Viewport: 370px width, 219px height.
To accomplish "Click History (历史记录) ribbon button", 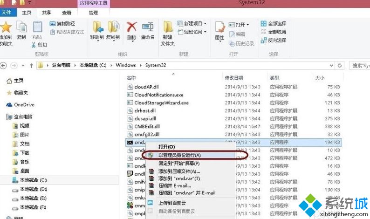I will (x=242, y=44).
